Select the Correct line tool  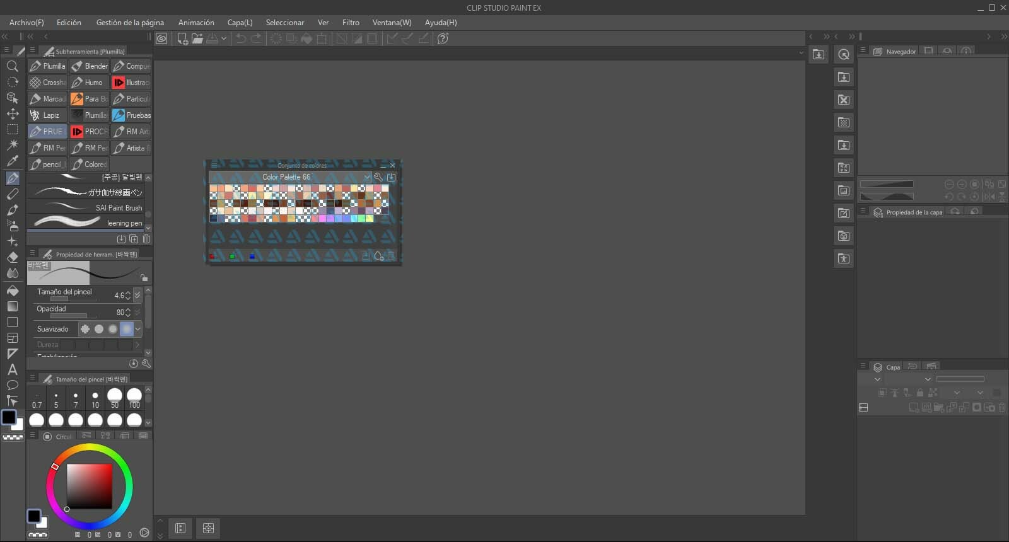click(x=12, y=401)
